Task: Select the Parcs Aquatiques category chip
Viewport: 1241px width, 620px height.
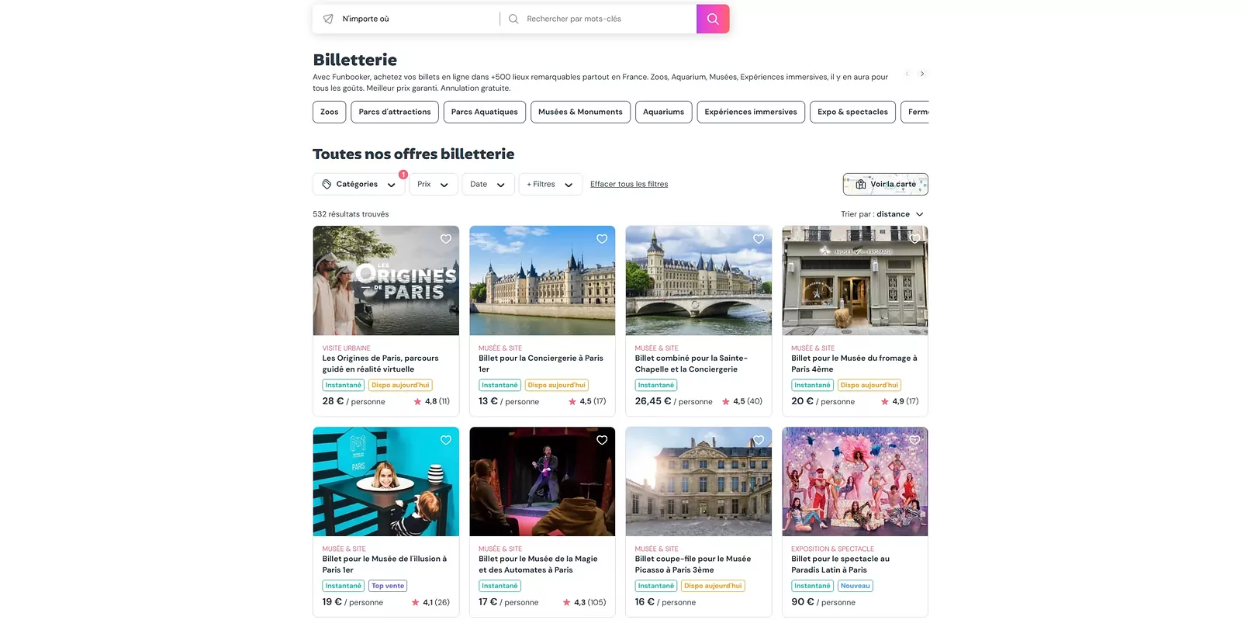Action: (x=485, y=112)
